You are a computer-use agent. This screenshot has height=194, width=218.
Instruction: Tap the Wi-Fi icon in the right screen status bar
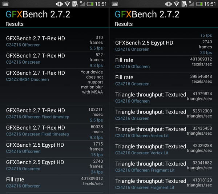[177, 4]
